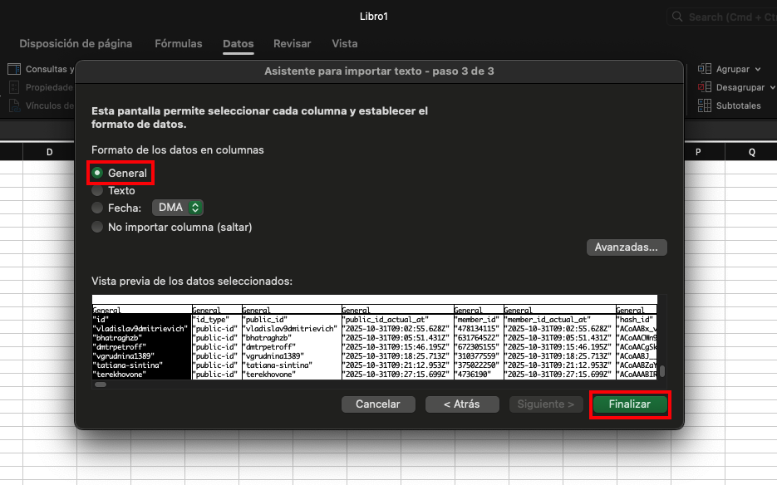Select the General format radio button
Image resolution: width=777 pixels, height=485 pixels.
click(98, 174)
